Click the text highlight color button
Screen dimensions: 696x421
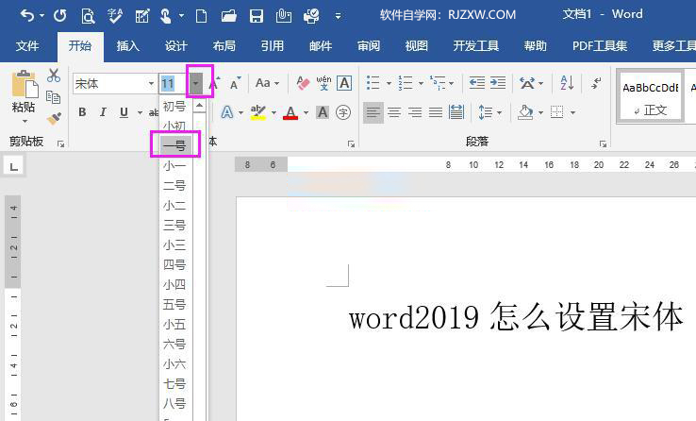point(257,112)
